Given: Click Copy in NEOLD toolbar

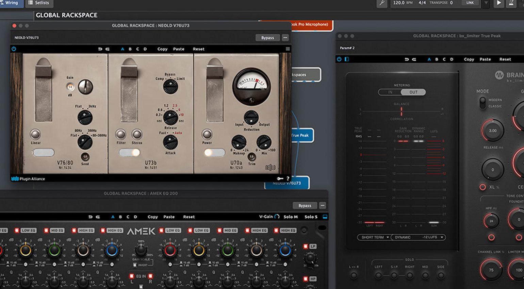Looking at the screenshot, I should 162,49.
